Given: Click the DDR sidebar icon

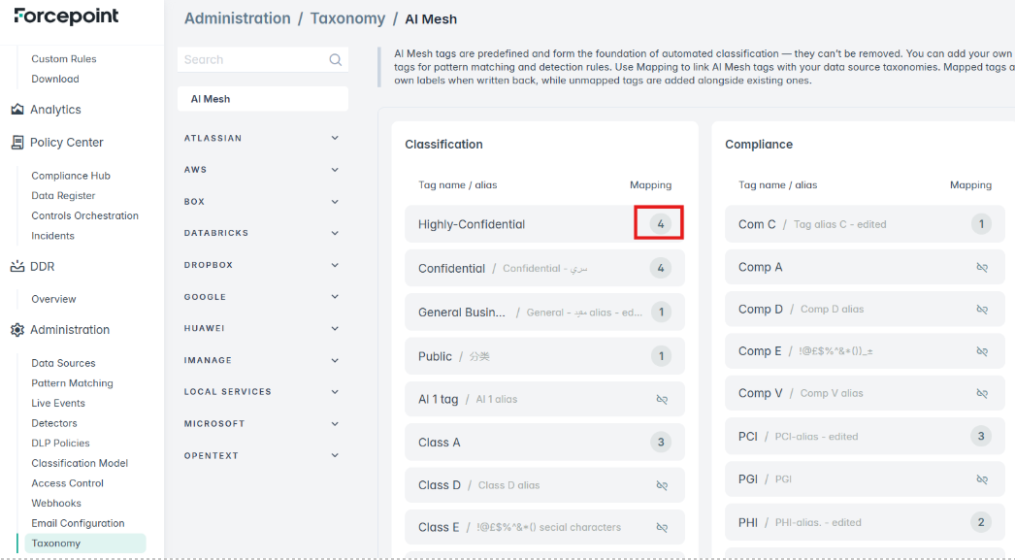Looking at the screenshot, I should click(17, 266).
